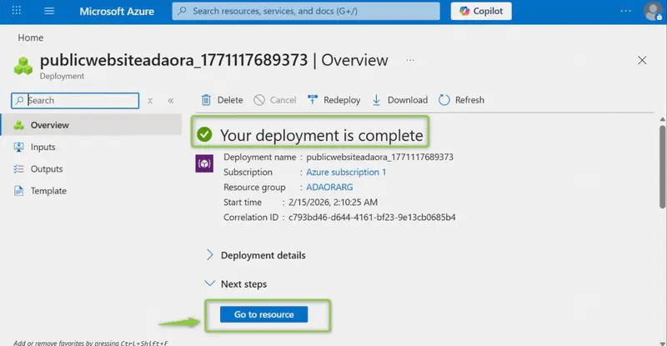Go to Home breadcrumb

[x=31, y=38]
